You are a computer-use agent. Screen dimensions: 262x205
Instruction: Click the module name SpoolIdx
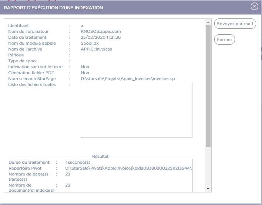pos(90,43)
